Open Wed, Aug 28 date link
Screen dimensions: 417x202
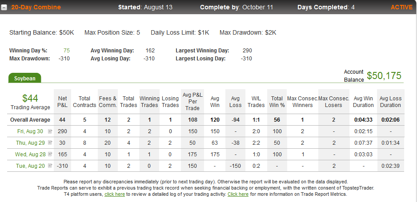(30, 154)
